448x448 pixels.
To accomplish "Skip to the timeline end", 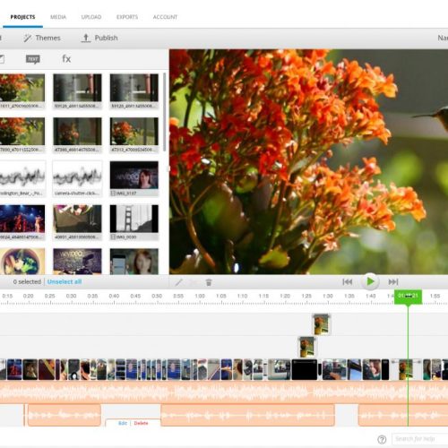I will [393, 281].
